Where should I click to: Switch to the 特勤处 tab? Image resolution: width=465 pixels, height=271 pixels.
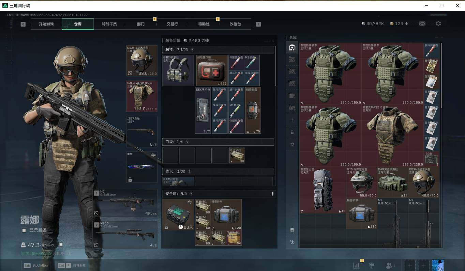click(204, 24)
